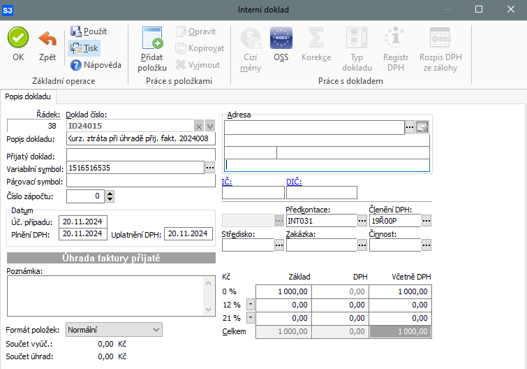Expand the Doklad číslo dropdown arrow

(x=209, y=126)
